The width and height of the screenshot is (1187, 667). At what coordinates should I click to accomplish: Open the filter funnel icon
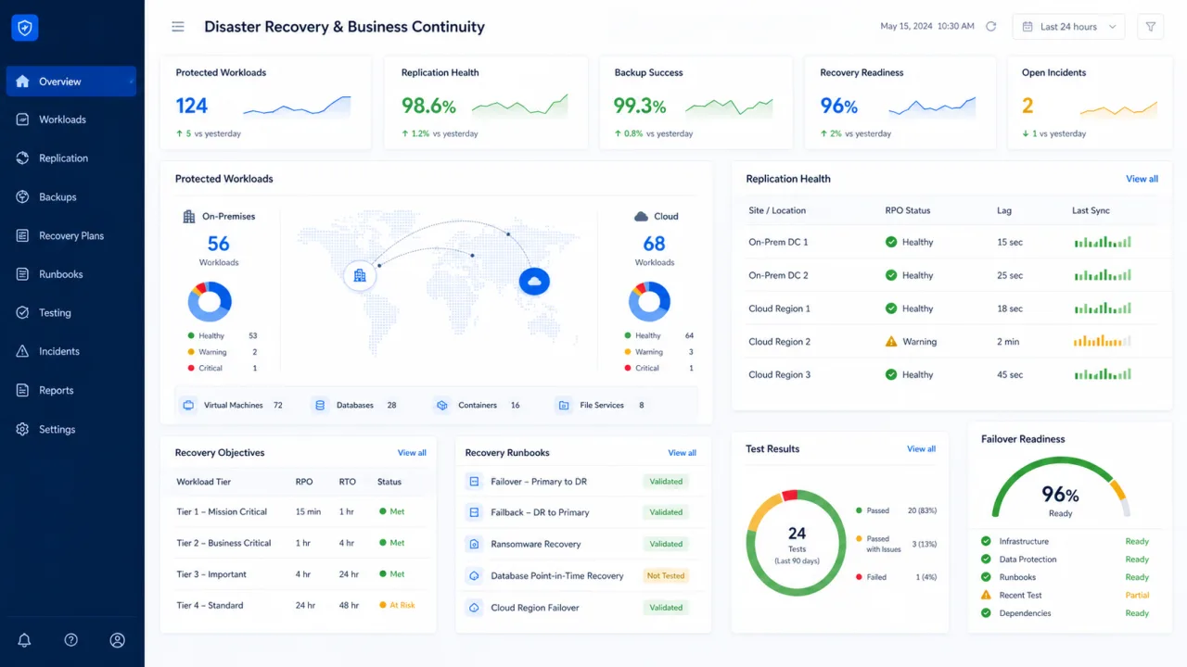pyautogui.click(x=1151, y=27)
